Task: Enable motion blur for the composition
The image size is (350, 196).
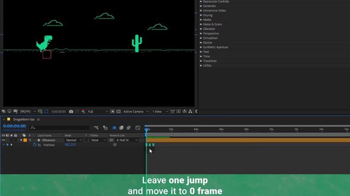Action: (129, 128)
